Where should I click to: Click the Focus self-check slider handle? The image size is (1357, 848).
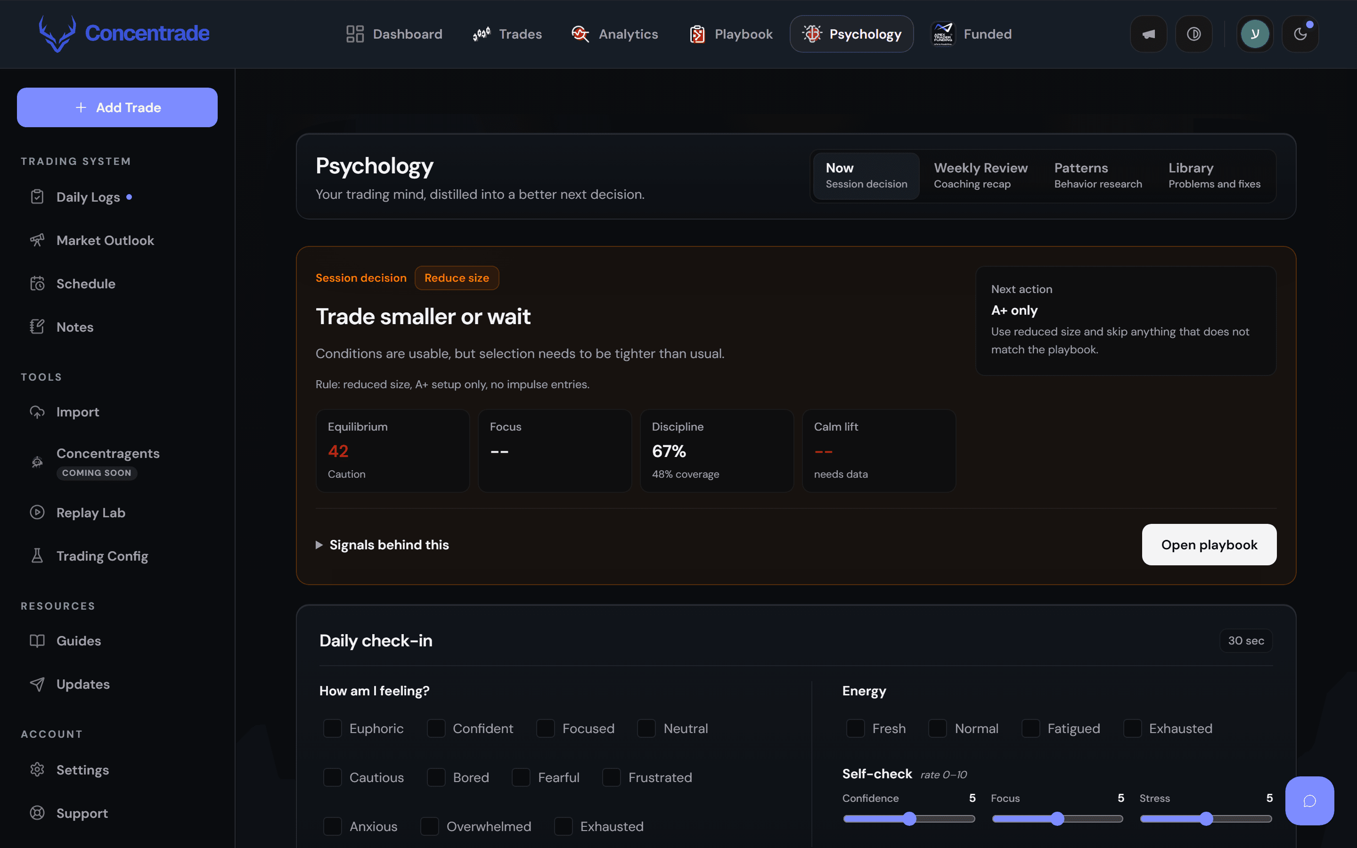click(x=1057, y=819)
